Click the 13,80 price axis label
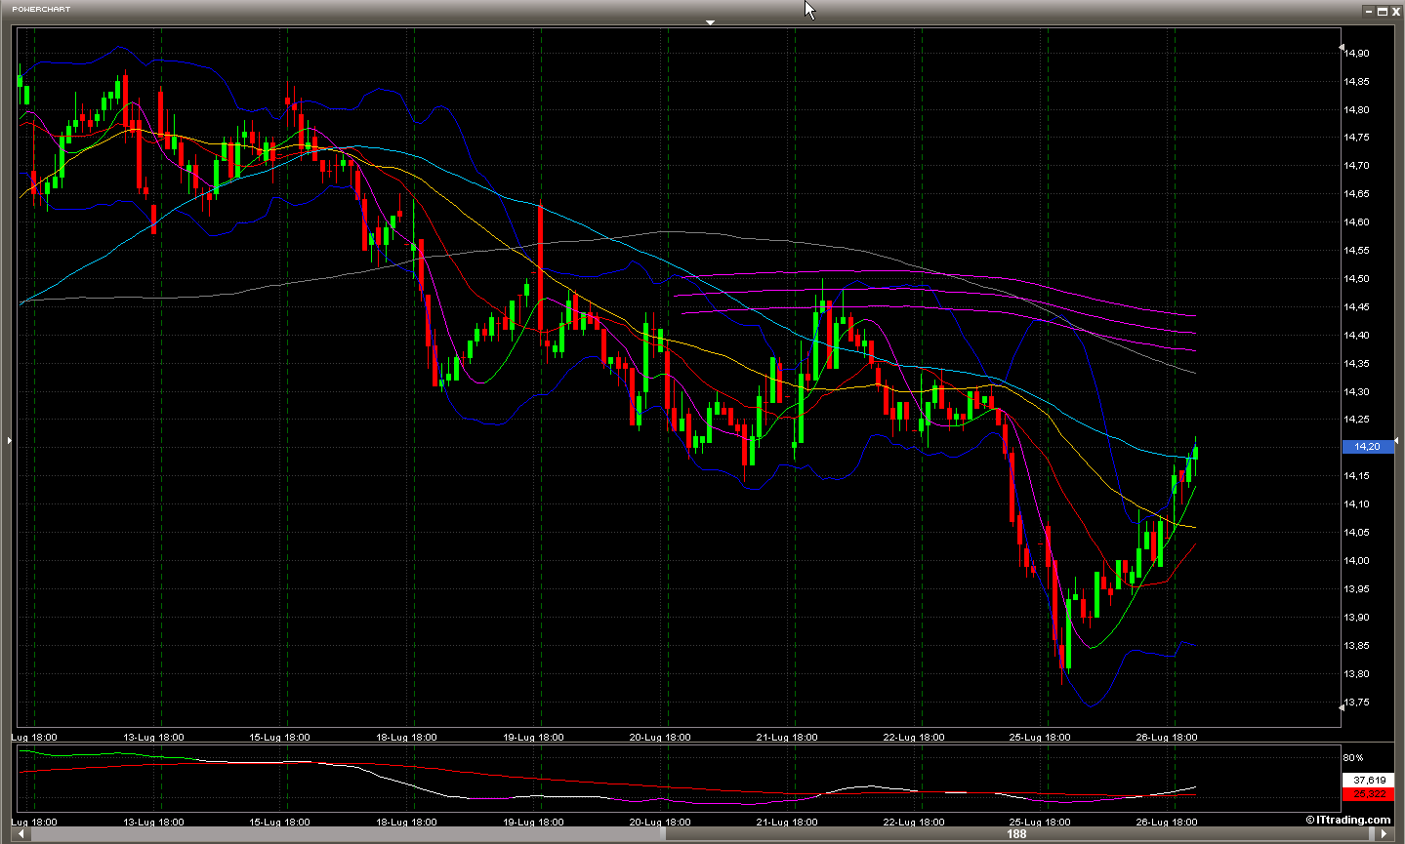This screenshot has height=844, width=1405. coord(1356,674)
